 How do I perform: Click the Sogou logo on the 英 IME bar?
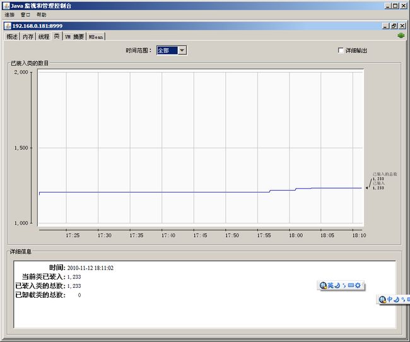tap(323, 285)
